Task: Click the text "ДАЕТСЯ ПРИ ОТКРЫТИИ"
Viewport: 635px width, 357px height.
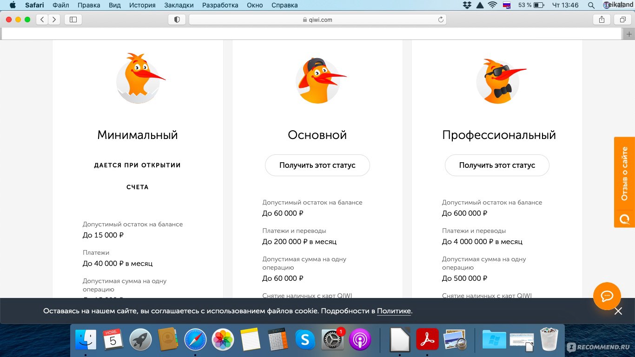Action: [138, 165]
